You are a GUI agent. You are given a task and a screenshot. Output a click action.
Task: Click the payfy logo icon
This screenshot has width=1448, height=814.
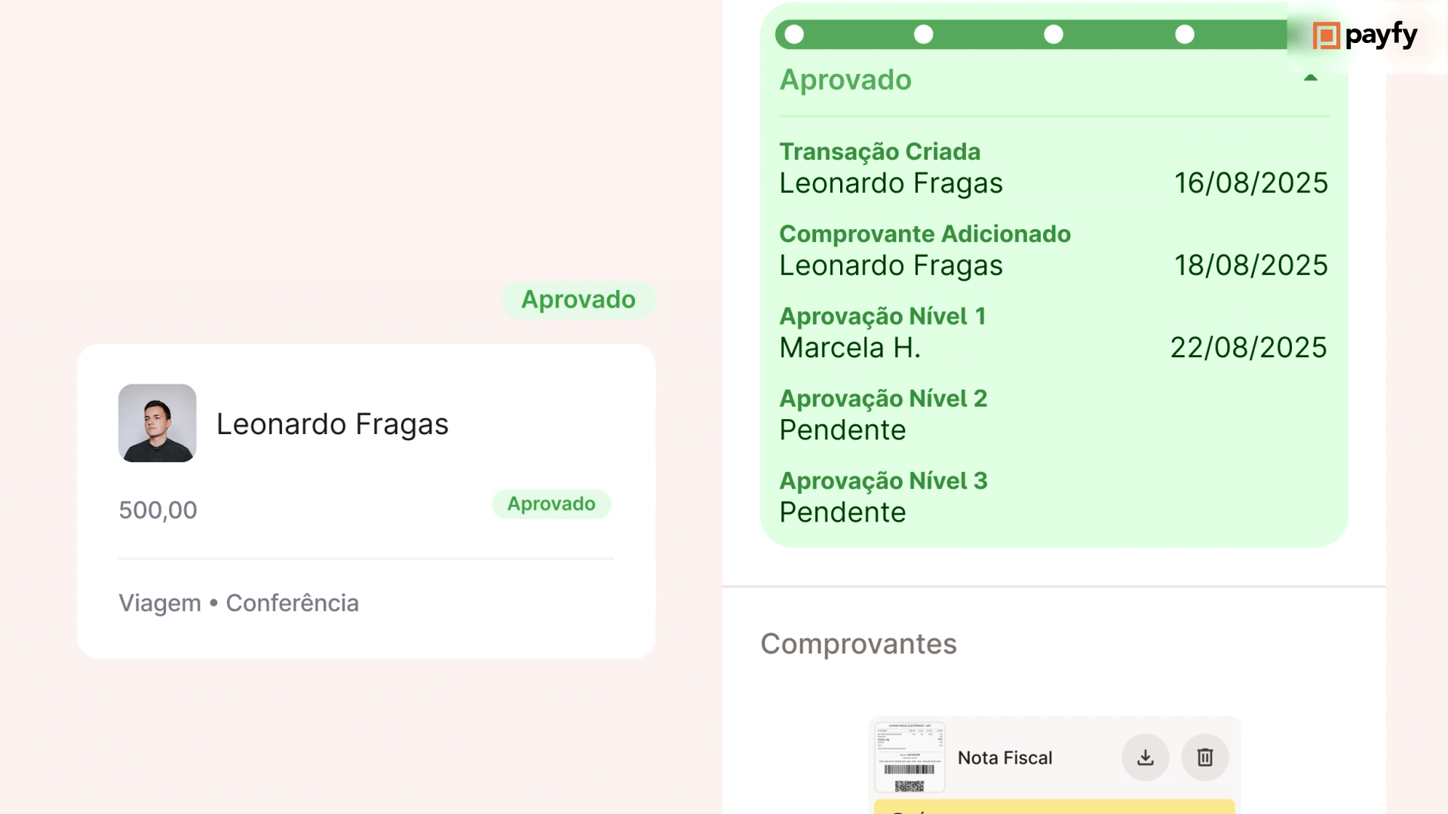[1326, 35]
